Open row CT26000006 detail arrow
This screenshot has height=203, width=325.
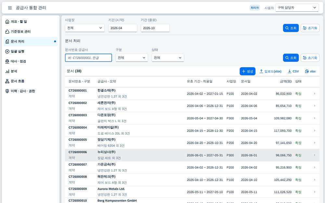pyautogui.click(x=314, y=155)
